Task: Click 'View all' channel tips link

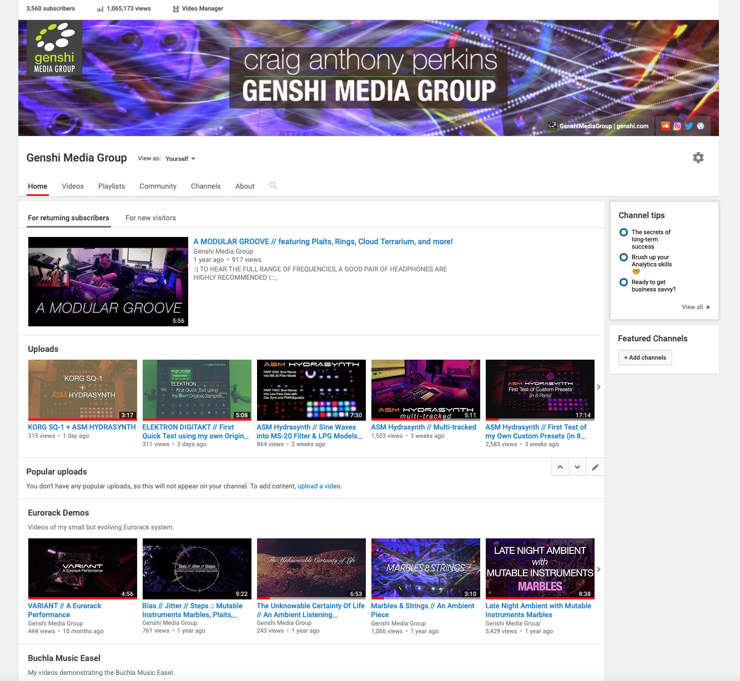Action: 696,307
